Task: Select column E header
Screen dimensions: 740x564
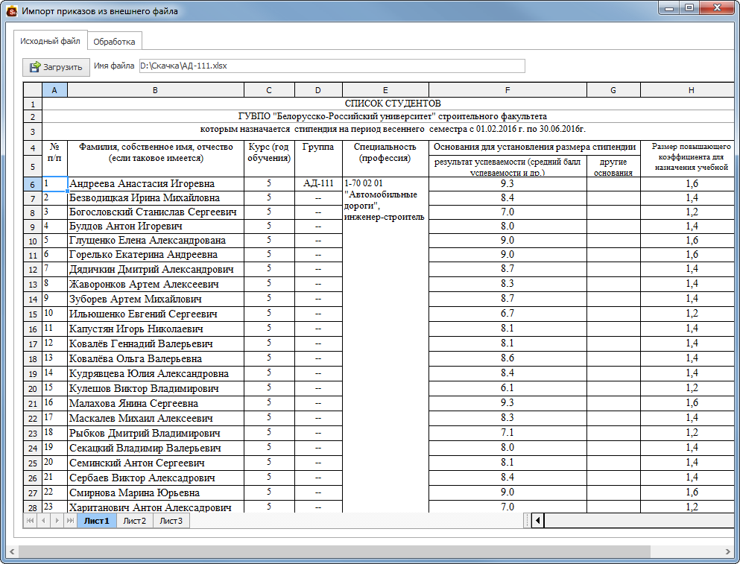Action: (385, 90)
